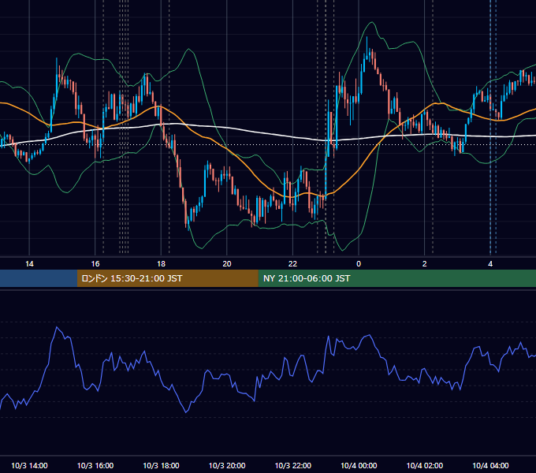Image resolution: width=536 pixels, height=473 pixels.
Task: Click the '10/4 00:00' label on oscillator axis
Action: (x=359, y=465)
